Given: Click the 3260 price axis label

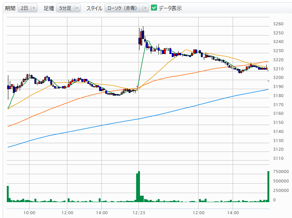Looking at the screenshot, I should pyautogui.click(x=278, y=24).
